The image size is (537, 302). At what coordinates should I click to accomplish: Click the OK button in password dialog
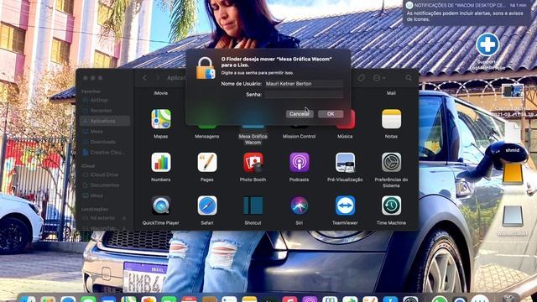(x=331, y=114)
